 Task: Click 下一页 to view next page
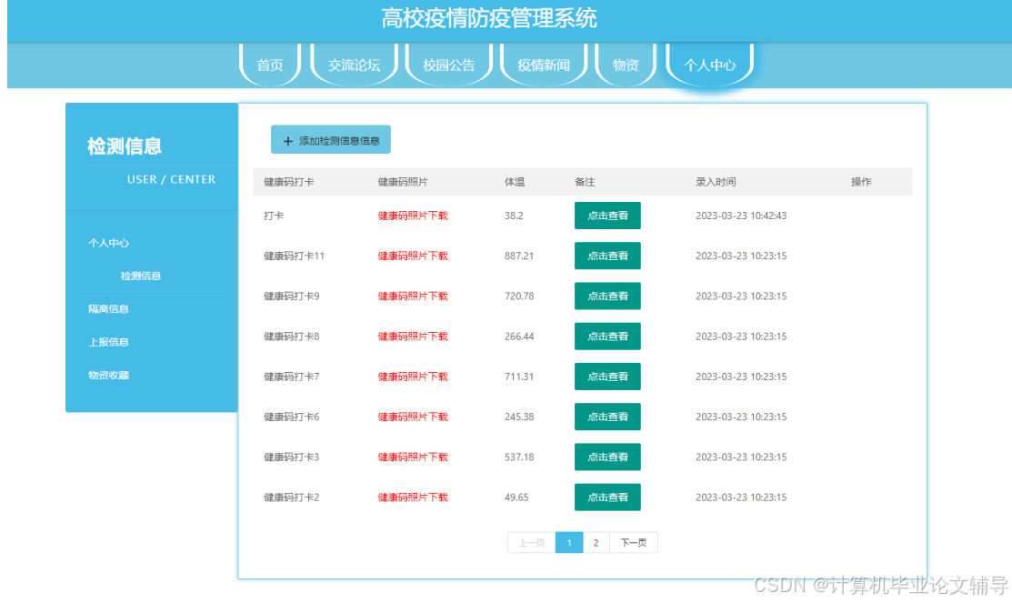tap(633, 541)
